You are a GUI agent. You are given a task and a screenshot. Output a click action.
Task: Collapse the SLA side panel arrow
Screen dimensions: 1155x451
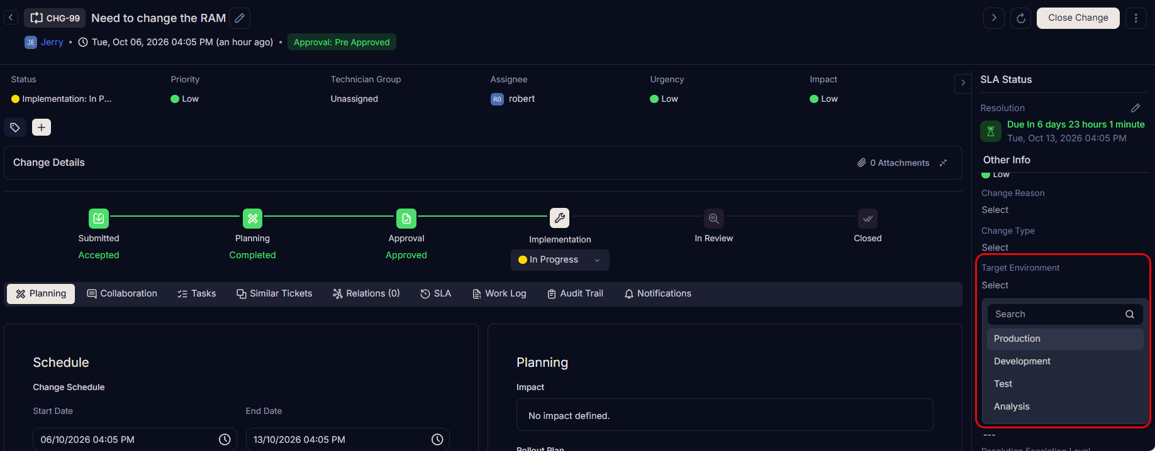pos(962,83)
